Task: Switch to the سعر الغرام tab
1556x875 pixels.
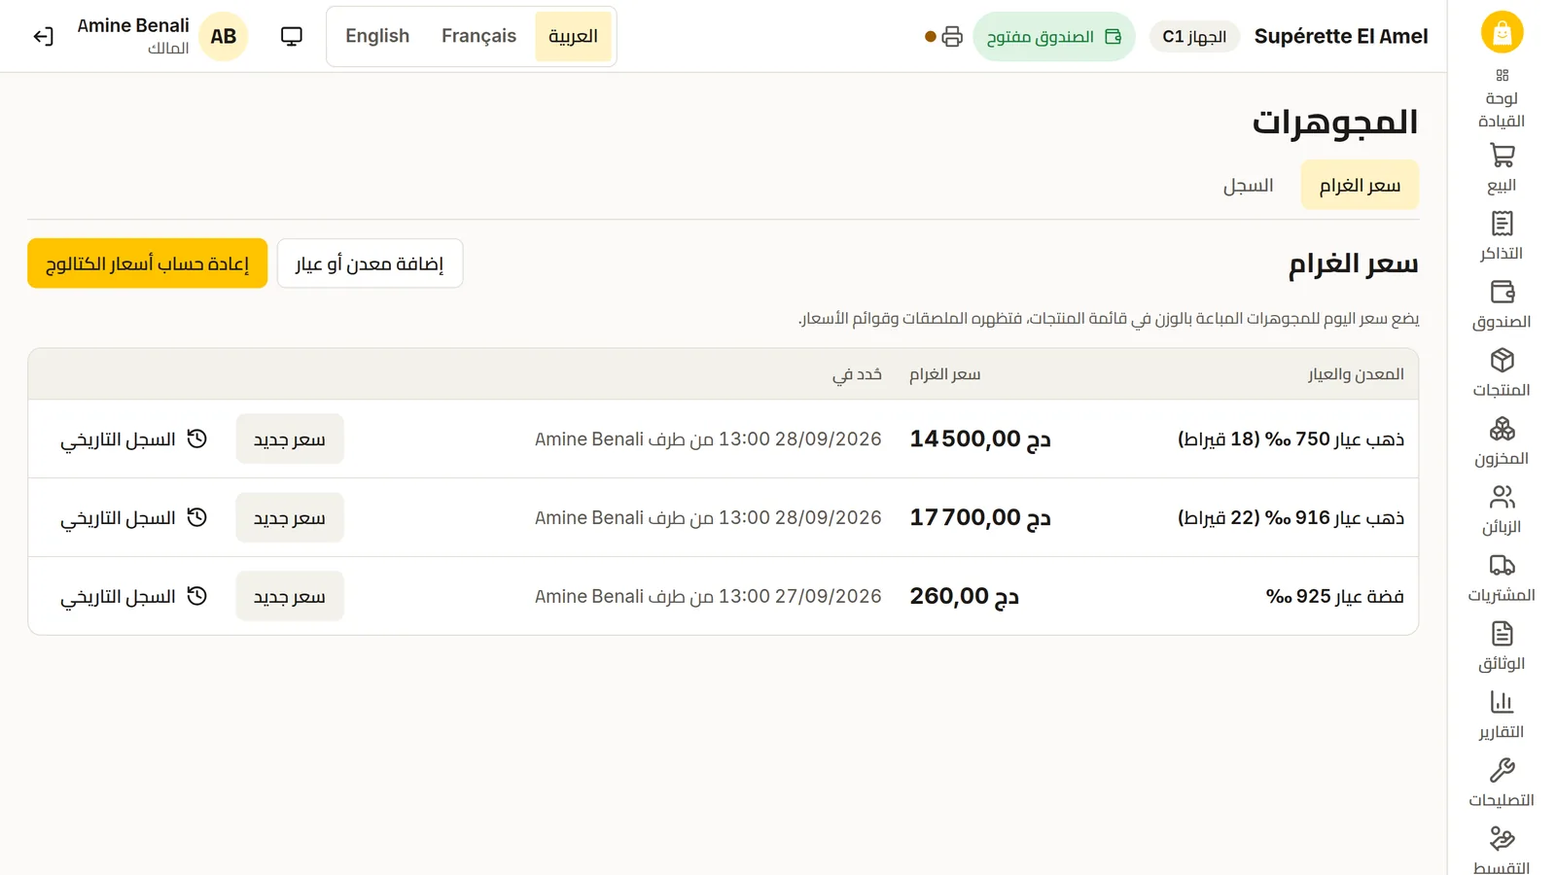Action: pos(1360,185)
